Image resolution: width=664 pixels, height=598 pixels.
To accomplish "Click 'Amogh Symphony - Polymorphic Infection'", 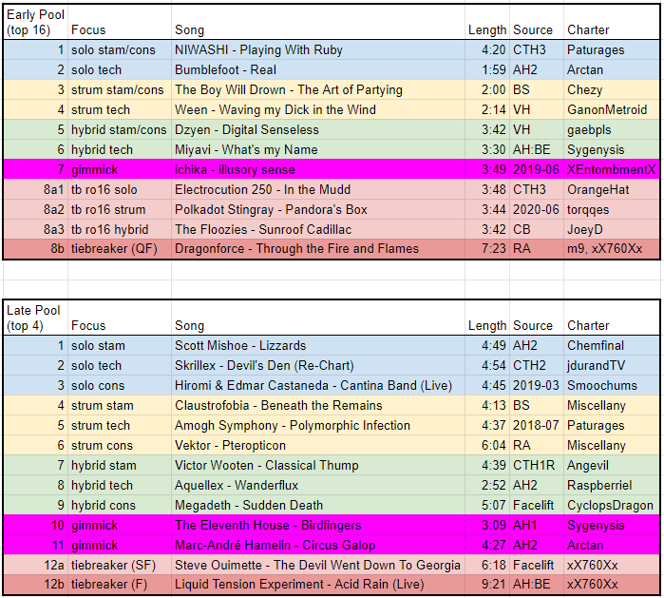I will tap(318, 426).
